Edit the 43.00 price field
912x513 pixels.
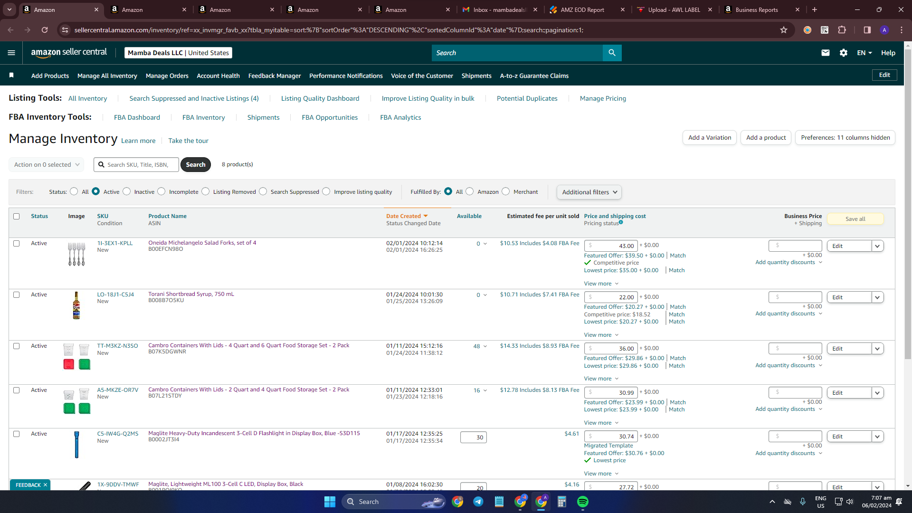click(611, 246)
